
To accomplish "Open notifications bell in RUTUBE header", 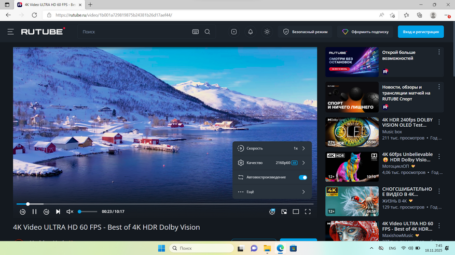I will point(251,32).
